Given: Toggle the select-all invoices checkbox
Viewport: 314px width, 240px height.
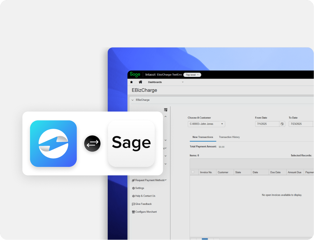Looking at the screenshot, I should (x=193, y=172).
